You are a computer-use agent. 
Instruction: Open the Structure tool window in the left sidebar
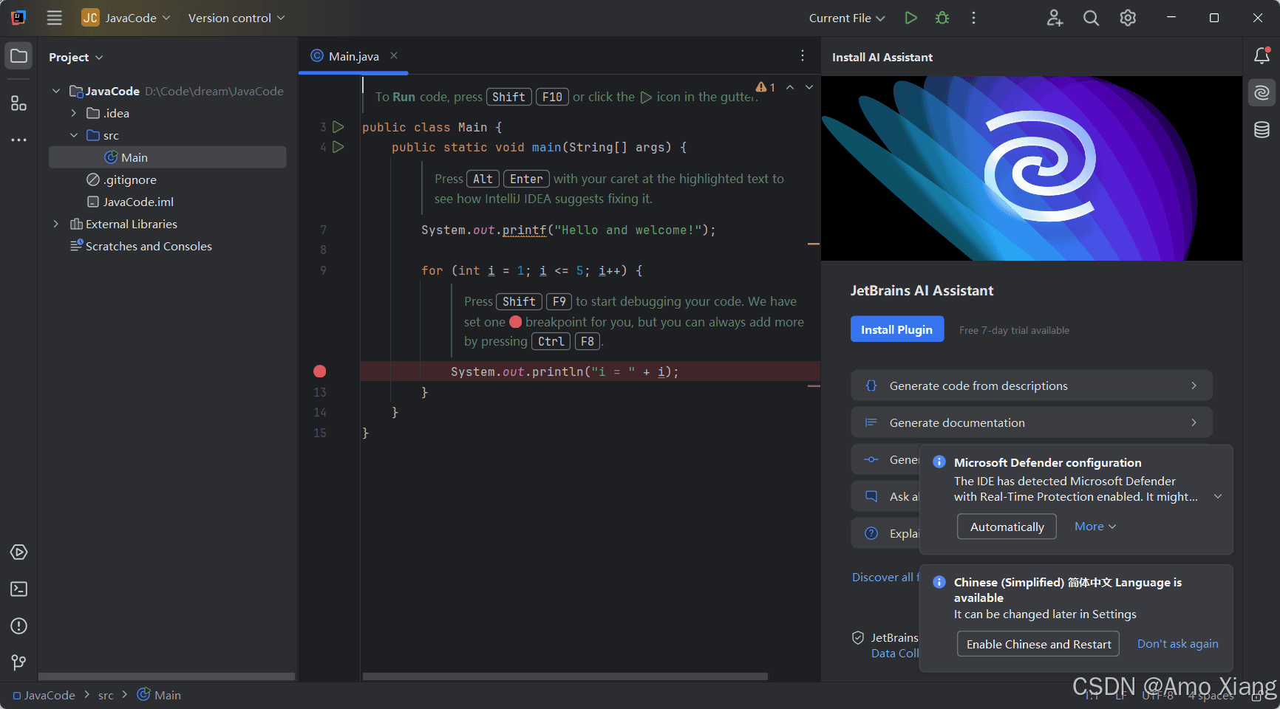coord(18,103)
